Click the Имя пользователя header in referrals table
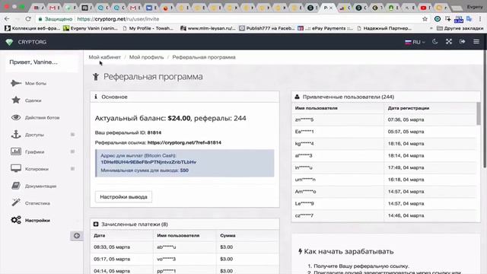This screenshot has width=487, height=274. [x=316, y=108]
